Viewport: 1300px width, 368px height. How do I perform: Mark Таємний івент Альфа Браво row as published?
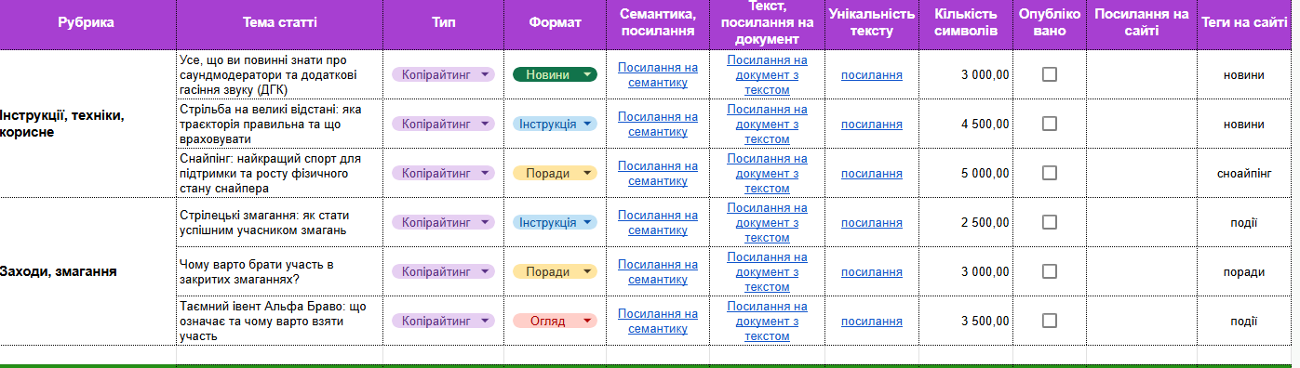coord(1050,321)
